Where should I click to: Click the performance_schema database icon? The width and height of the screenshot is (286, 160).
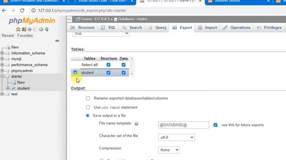coord(8,65)
